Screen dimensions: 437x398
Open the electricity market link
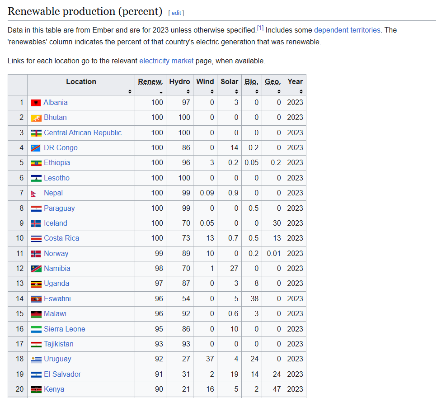point(166,61)
